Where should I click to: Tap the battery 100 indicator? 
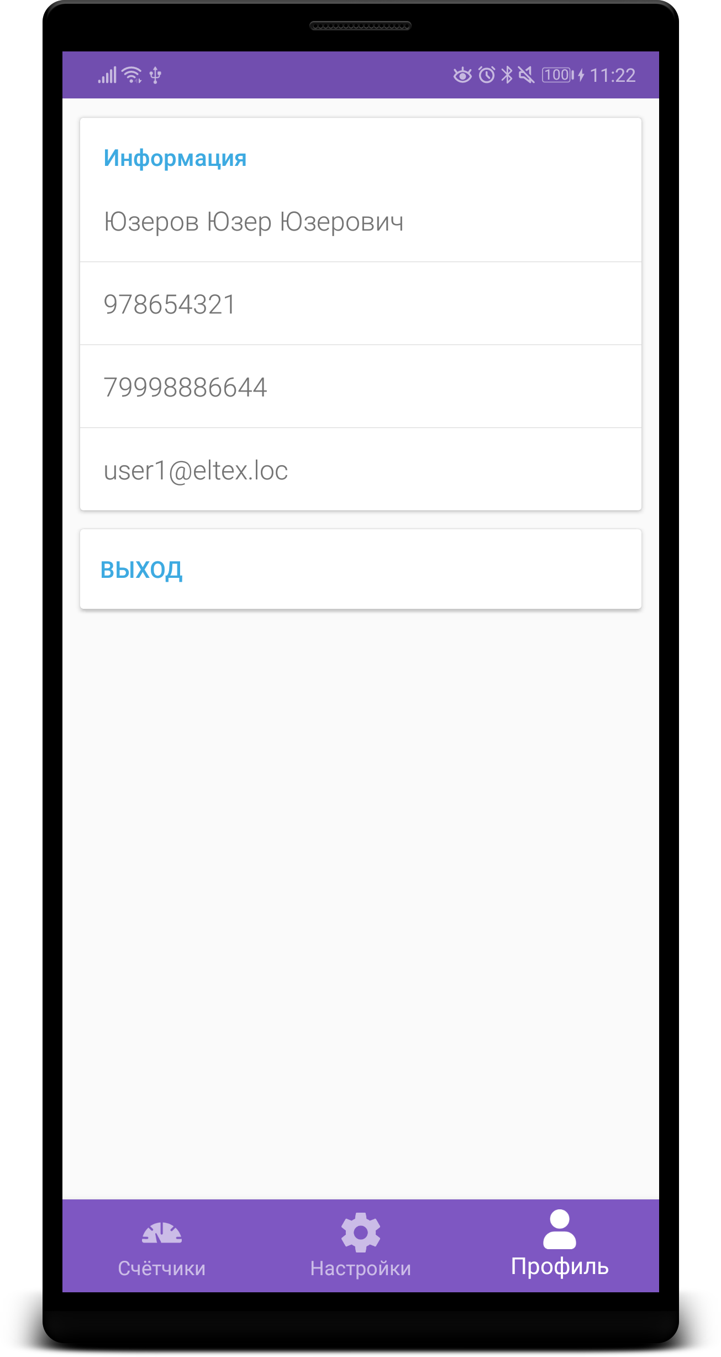559,75
